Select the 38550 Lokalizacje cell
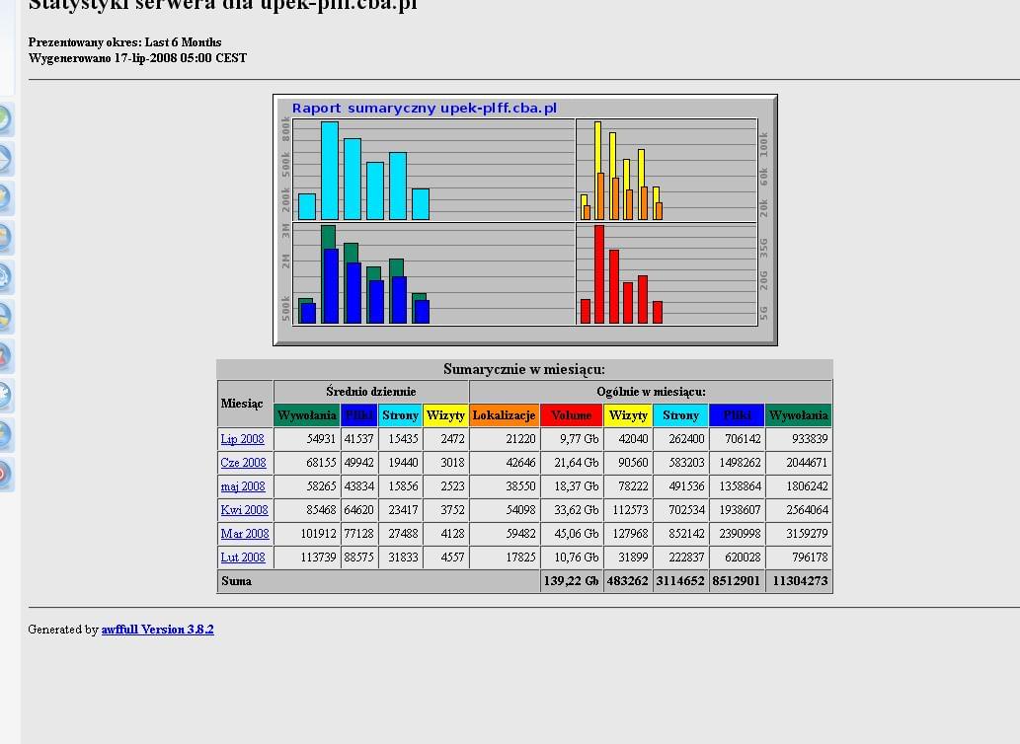Viewport: 1020px width, 744px height. [x=504, y=486]
